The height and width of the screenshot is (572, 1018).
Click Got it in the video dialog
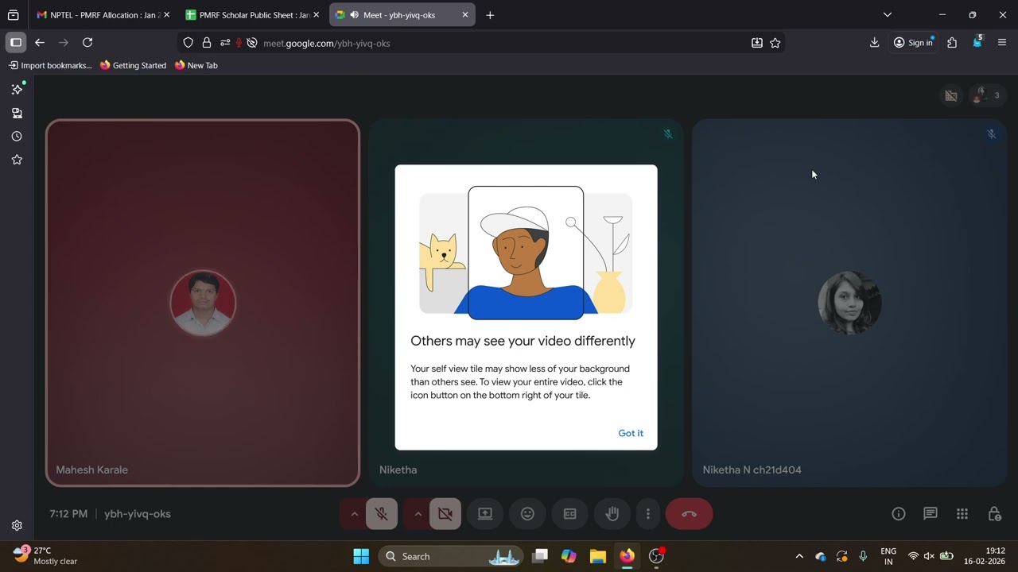[x=631, y=433]
